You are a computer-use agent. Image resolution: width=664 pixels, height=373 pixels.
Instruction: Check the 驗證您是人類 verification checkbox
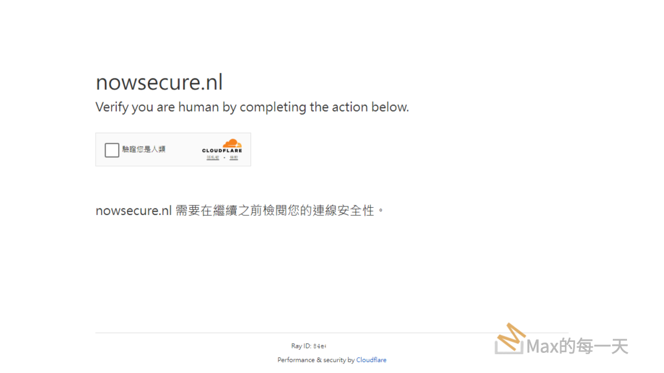[112, 150]
